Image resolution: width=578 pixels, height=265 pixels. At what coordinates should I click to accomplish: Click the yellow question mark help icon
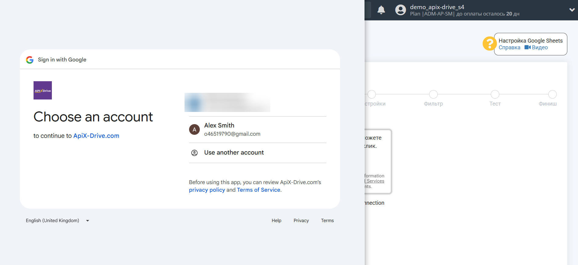[490, 44]
